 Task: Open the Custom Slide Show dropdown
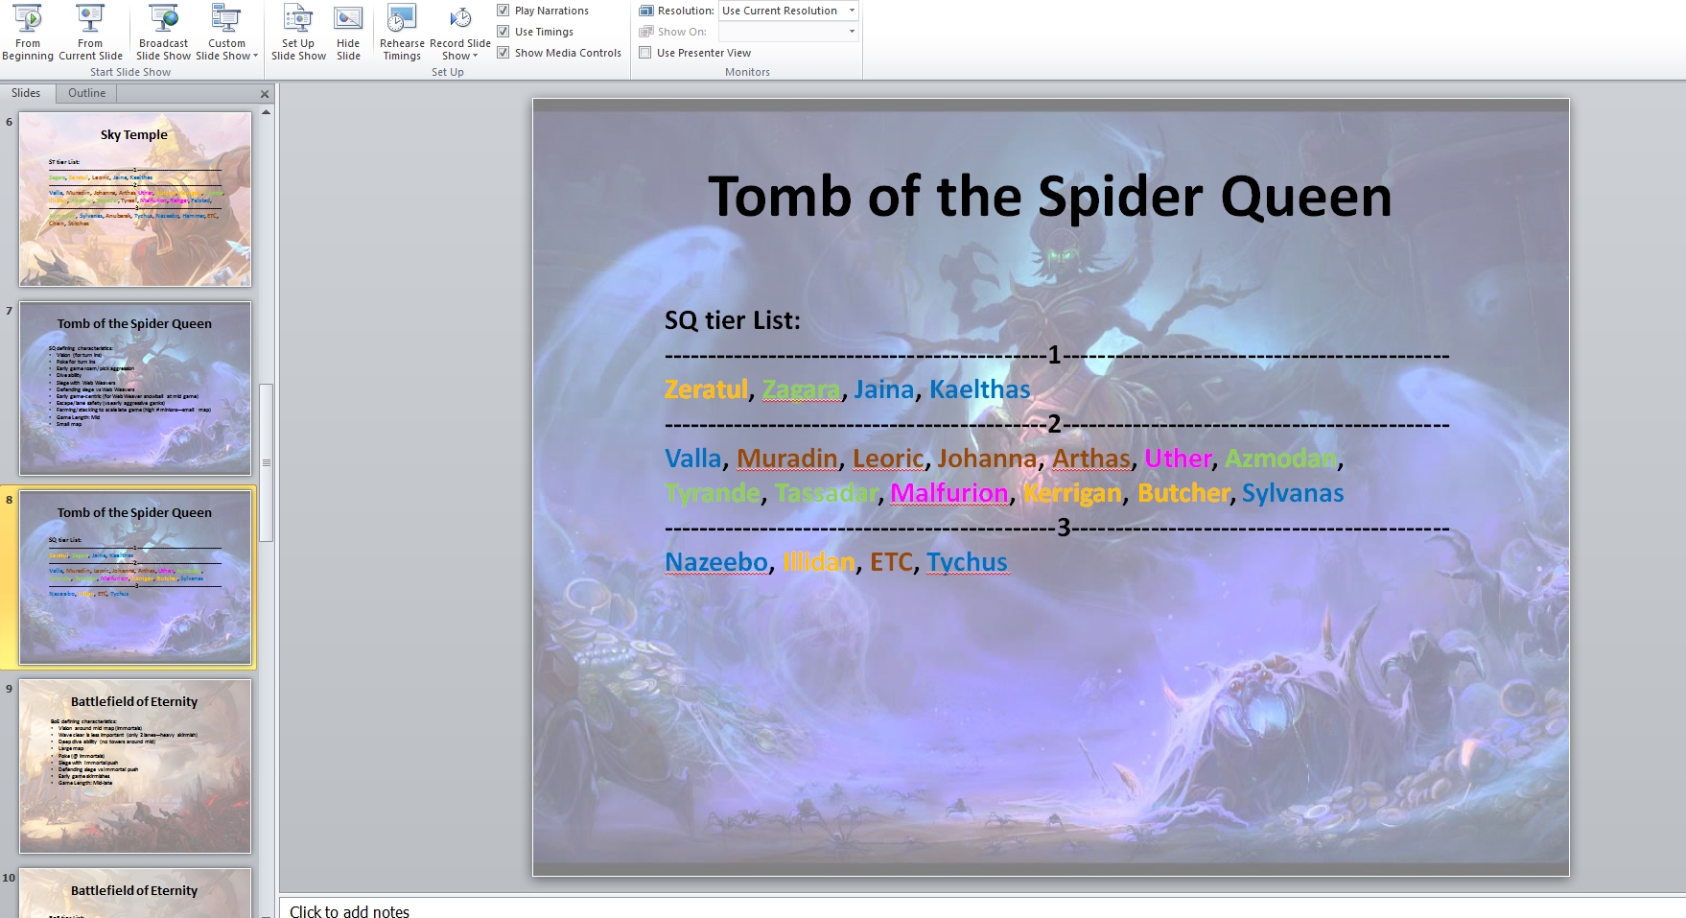[226, 33]
